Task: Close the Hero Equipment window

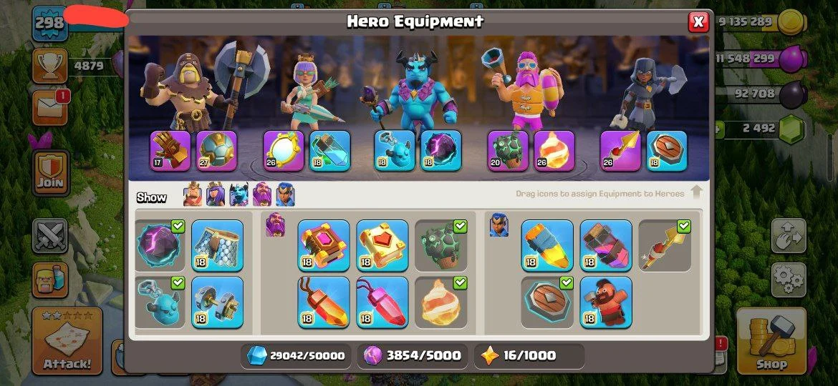Action: coord(698,22)
